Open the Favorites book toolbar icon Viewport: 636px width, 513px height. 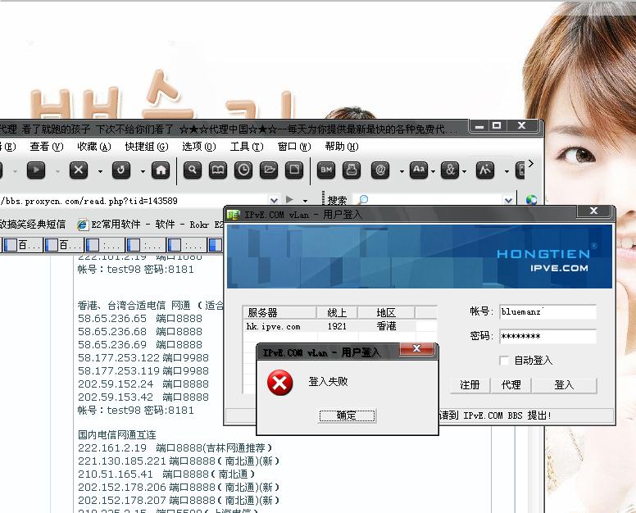[x=218, y=170]
